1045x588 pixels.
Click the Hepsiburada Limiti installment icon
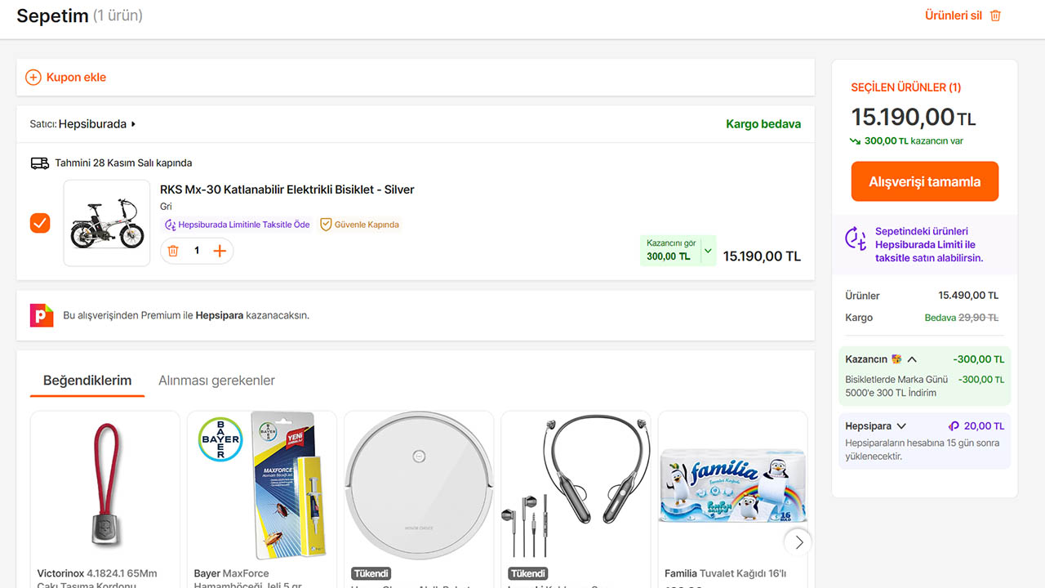click(x=856, y=238)
